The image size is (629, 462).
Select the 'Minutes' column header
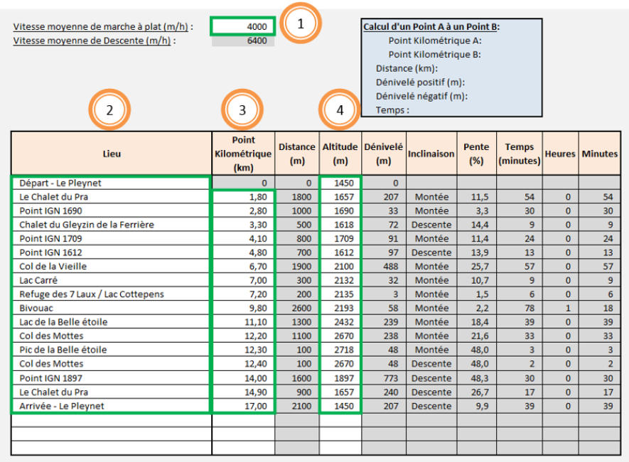click(x=599, y=154)
